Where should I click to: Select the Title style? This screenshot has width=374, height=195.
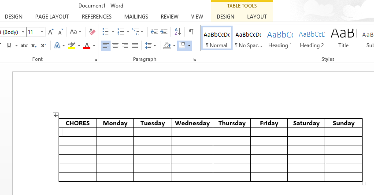(343, 38)
